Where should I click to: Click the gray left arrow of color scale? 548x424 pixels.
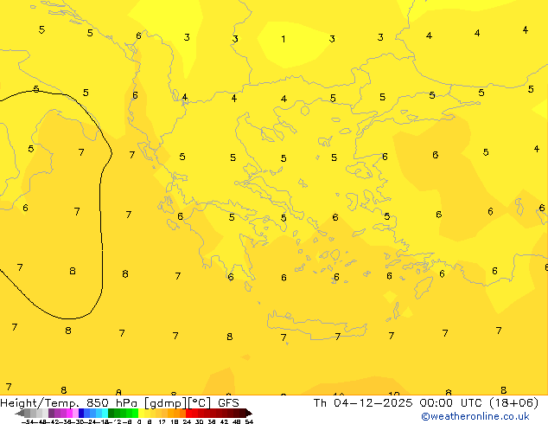tap(20, 414)
